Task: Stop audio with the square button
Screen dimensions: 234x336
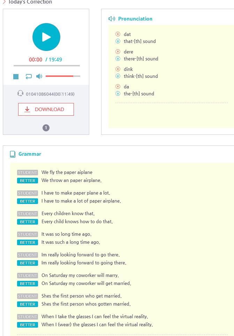Action: click(16, 76)
